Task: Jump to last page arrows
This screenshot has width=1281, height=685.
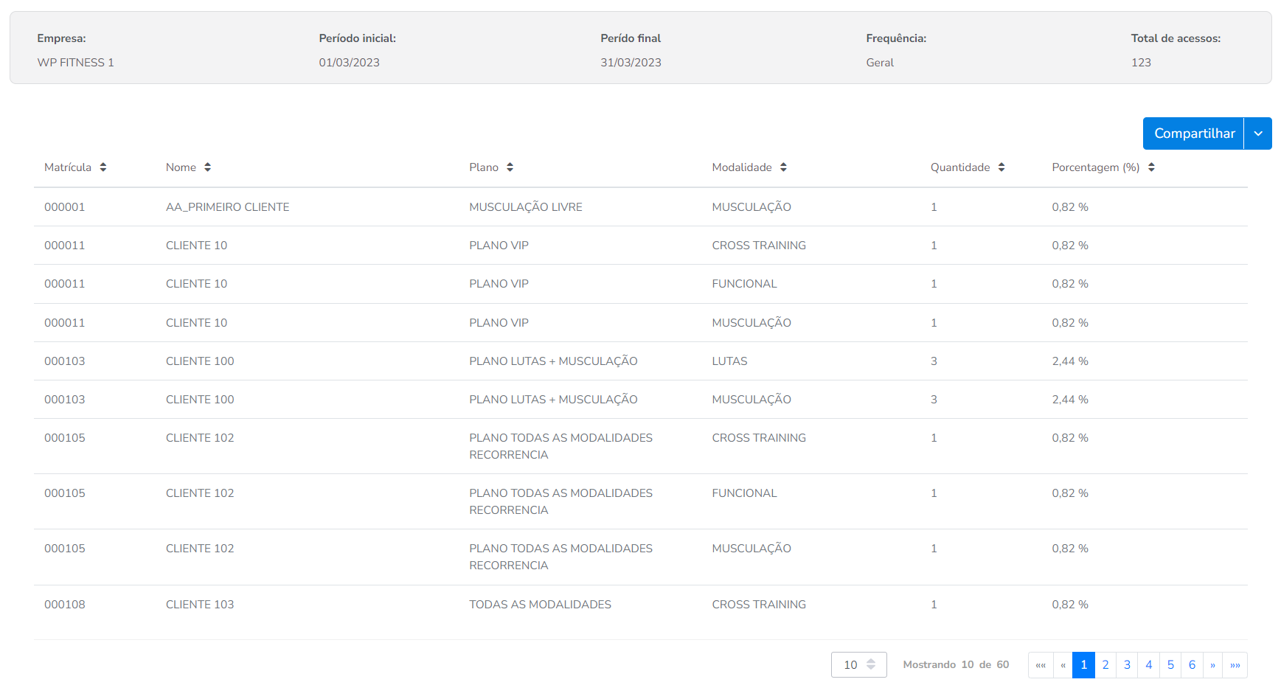Action: 1235,665
